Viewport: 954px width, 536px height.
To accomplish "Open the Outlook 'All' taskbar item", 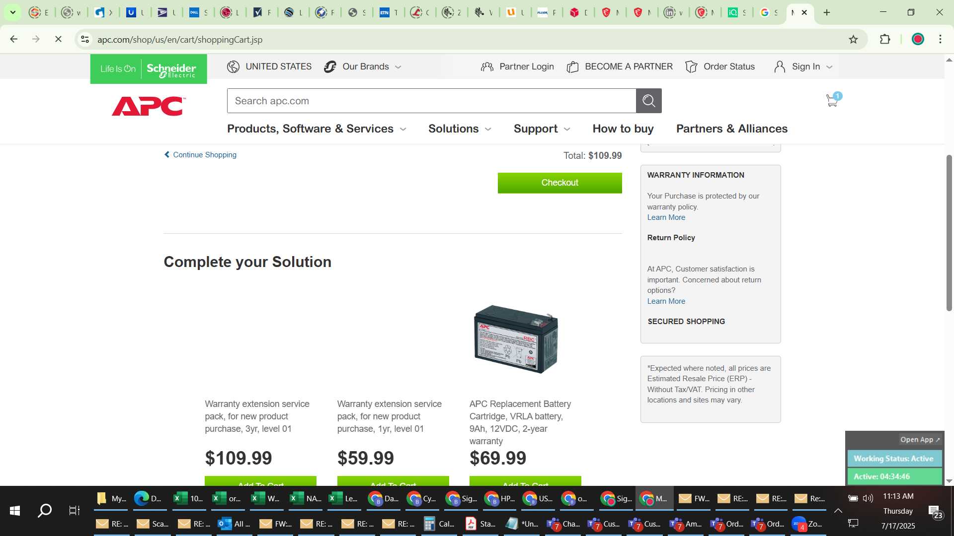I will (x=235, y=524).
